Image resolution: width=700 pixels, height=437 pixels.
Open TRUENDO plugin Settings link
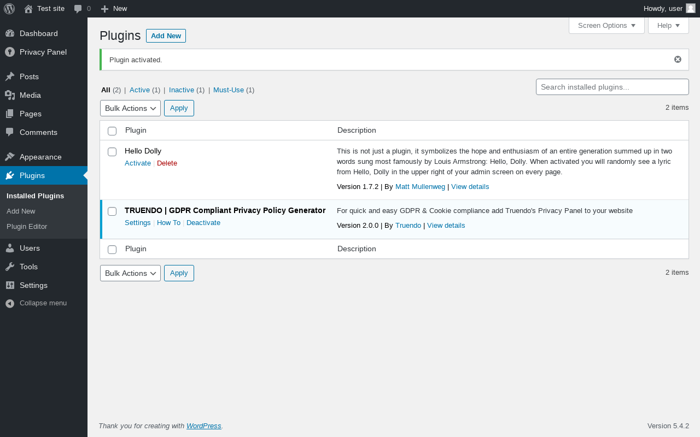(138, 222)
